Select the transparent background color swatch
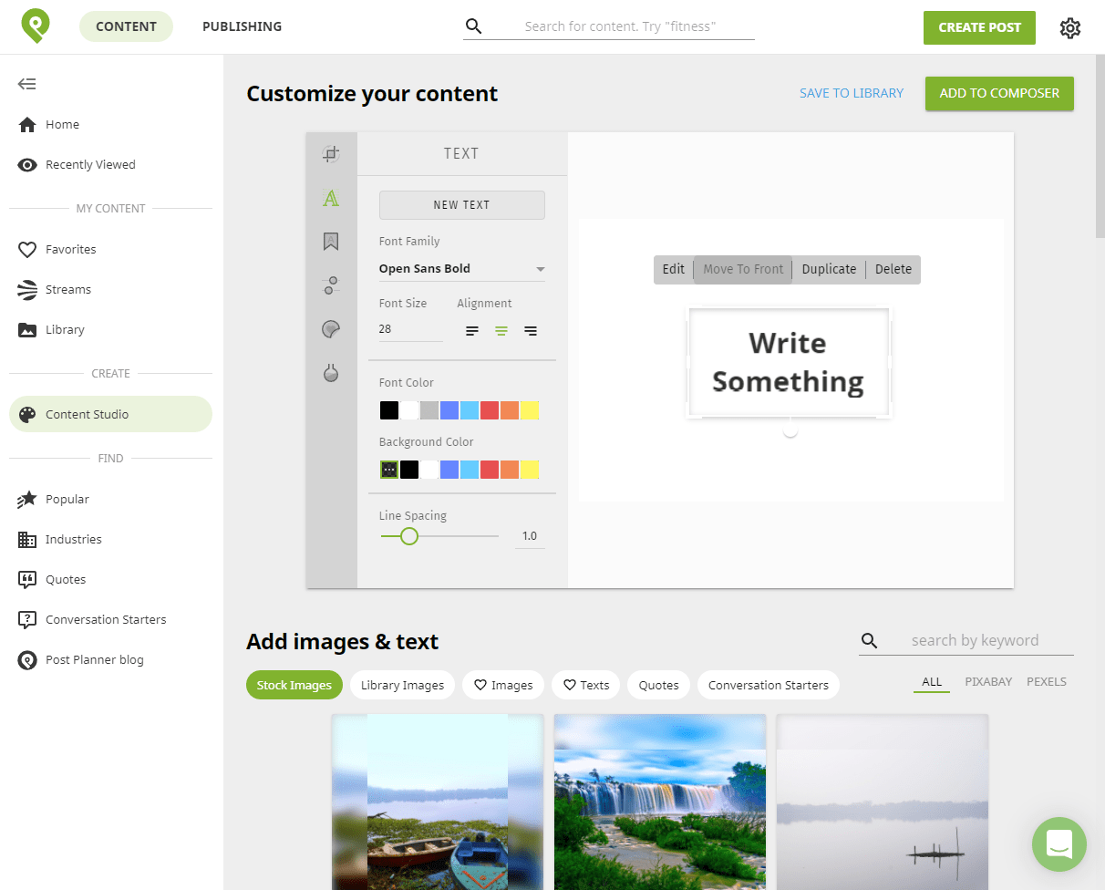1105x890 pixels. point(389,470)
